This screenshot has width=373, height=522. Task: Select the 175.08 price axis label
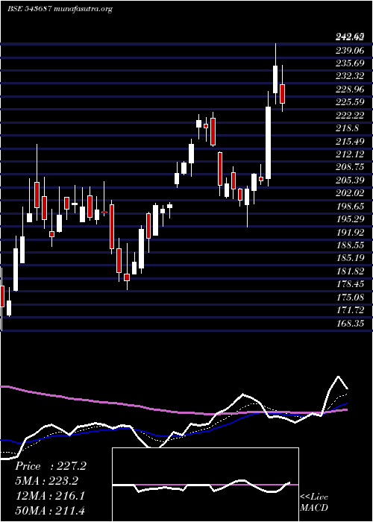click(x=351, y=297)
